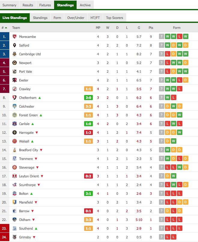Image resolution: width=198 pixels, height=242 pixels.
Task: Open the Leyton Orient team page link
Action: 29,176
